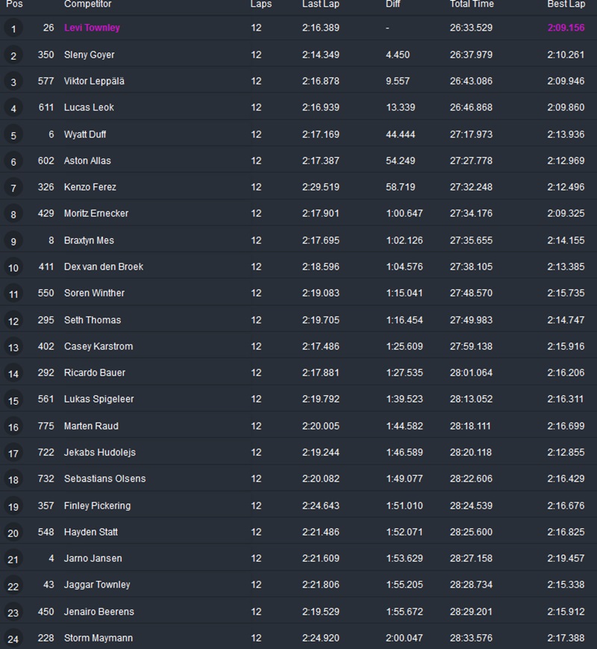Sort by the Competitor column header
The width and height of the screenshot is (597, 649).
87,4
